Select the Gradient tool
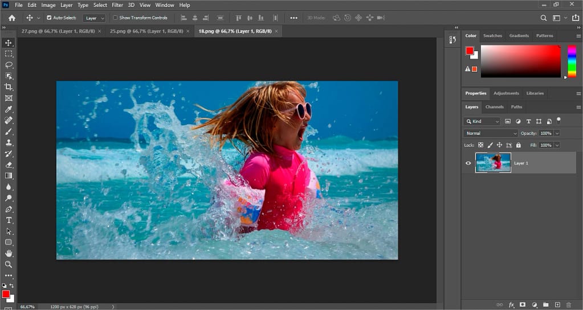 click(x=9, y=176)
